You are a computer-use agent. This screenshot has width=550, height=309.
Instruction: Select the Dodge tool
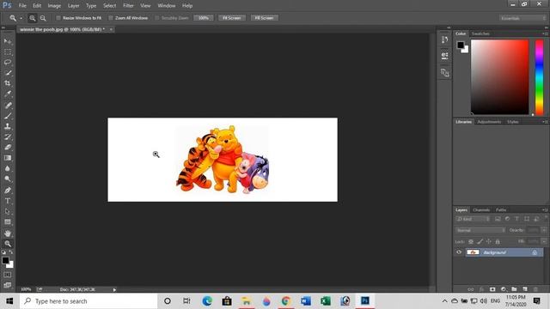tap(8, 179)
